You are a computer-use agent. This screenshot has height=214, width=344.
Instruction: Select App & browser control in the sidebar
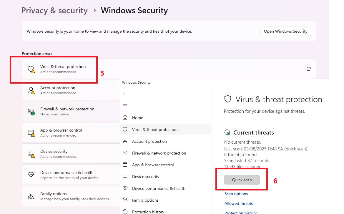tap(165, 165)
